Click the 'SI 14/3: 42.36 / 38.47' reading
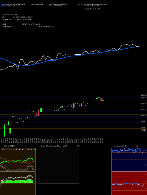The image size is (147, 195). [23, 17]
